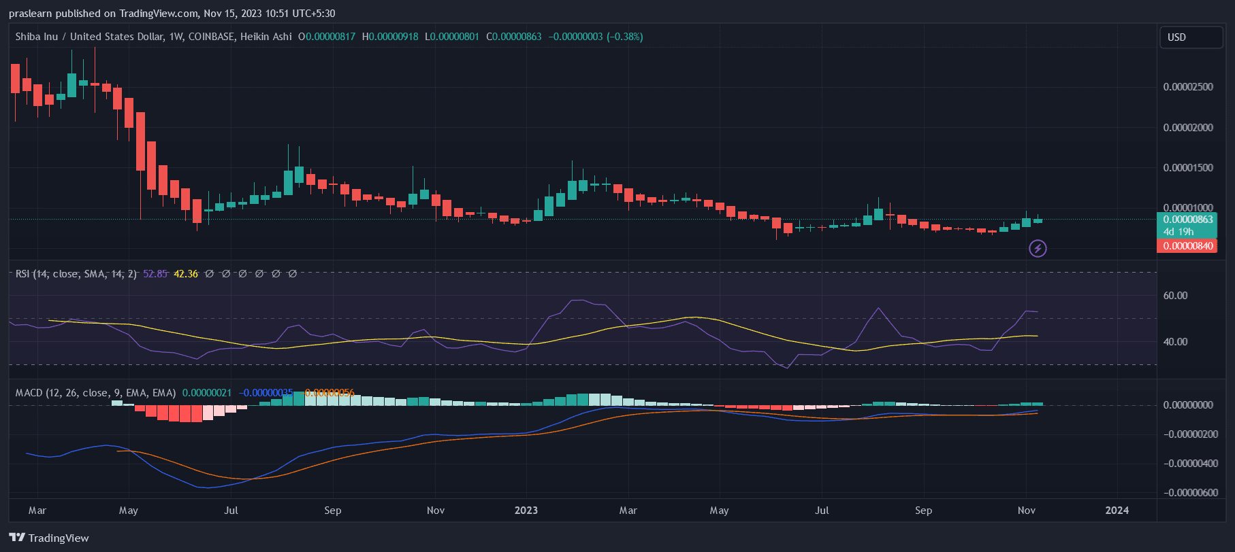Open the USD currency selector

tap(1190, 37)
